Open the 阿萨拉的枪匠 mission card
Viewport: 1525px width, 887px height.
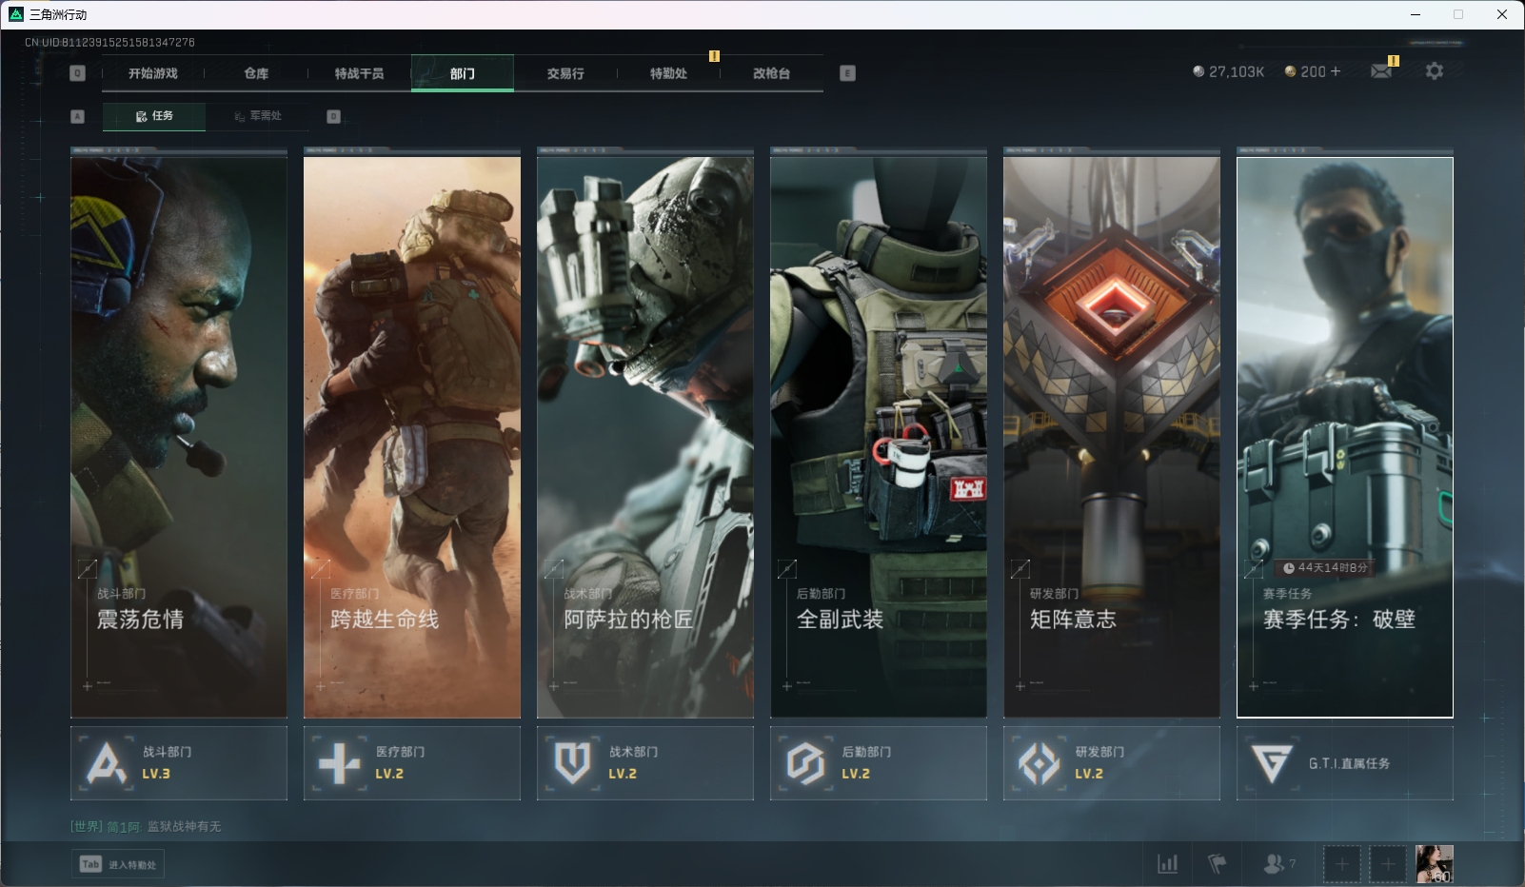(645, 437)
